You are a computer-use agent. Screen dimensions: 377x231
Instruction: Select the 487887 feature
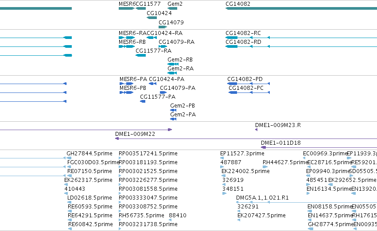coord(222,167)
